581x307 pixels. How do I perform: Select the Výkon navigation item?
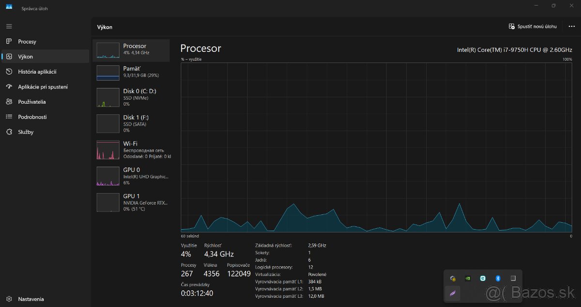tap(25, 56)
